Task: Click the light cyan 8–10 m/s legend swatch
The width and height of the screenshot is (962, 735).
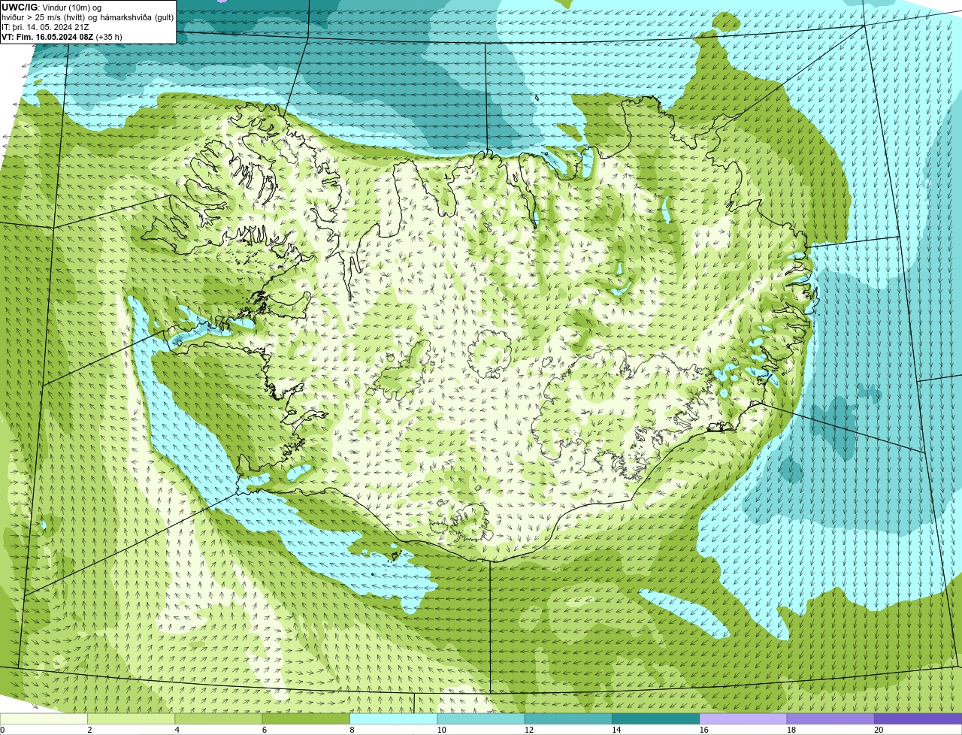Action: pyautogui.click(x=393, y=719)
